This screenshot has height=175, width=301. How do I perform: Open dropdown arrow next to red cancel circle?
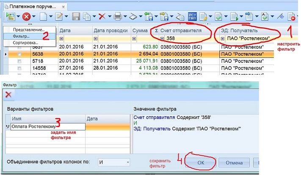coord(33,16)
